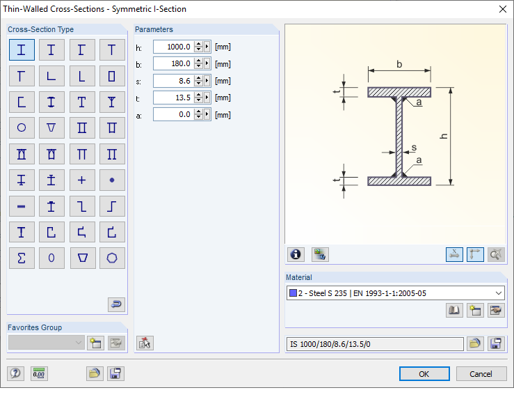
Task: Select the highlighted symmetric I-section type
Action: (22, 50)
